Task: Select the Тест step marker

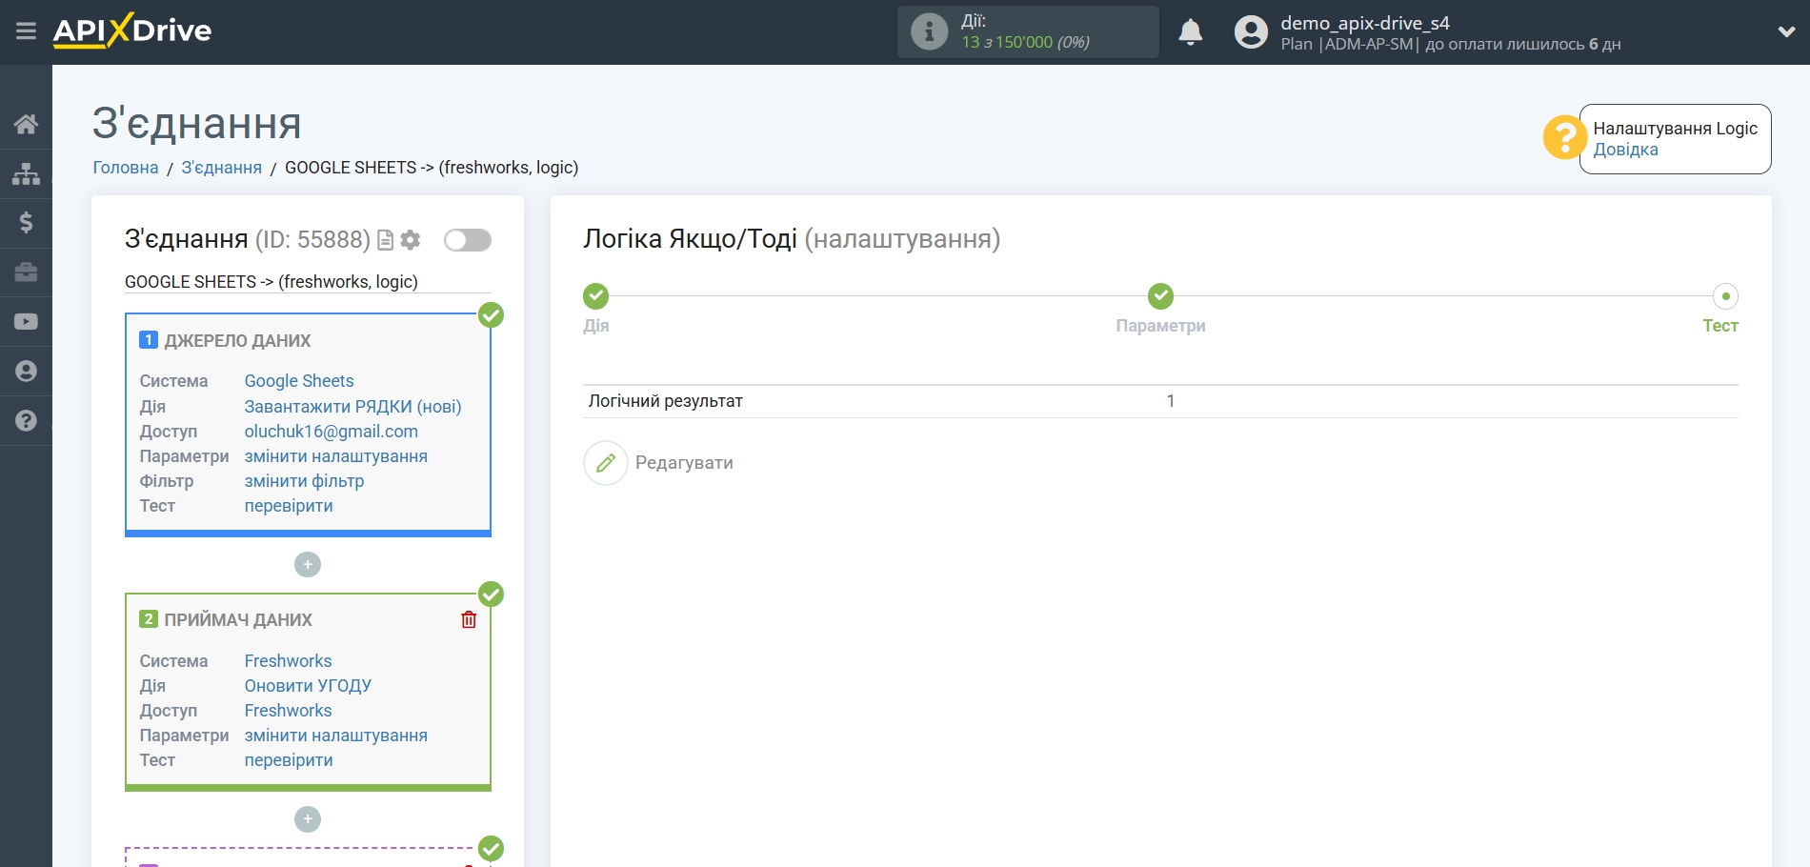Action: click(1725, 296)
